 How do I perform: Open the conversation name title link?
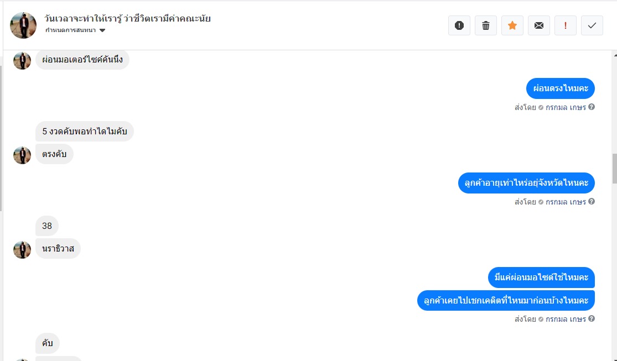tap(127, 18)
